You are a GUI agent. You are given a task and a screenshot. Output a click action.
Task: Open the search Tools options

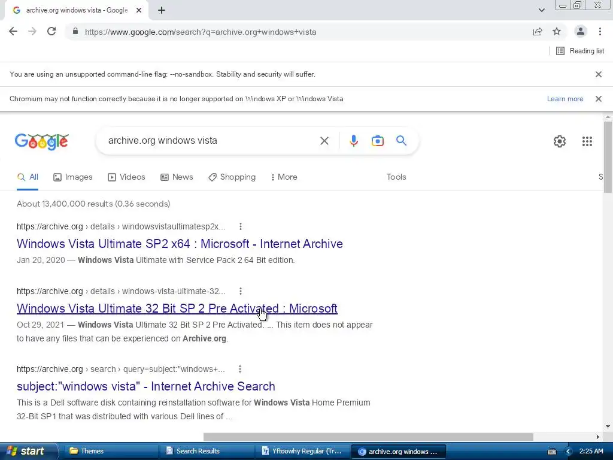point(396,177)
